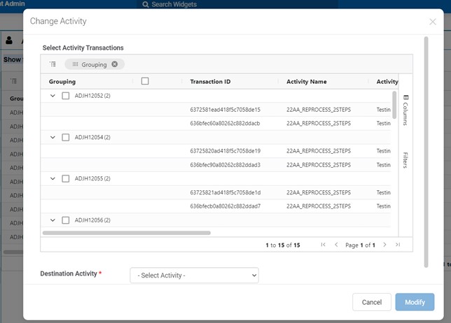
Task: Collapse the ADJH12052 group row
Action: tap(53, 96)
